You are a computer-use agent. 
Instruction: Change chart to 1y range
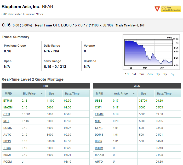point(158,74)
